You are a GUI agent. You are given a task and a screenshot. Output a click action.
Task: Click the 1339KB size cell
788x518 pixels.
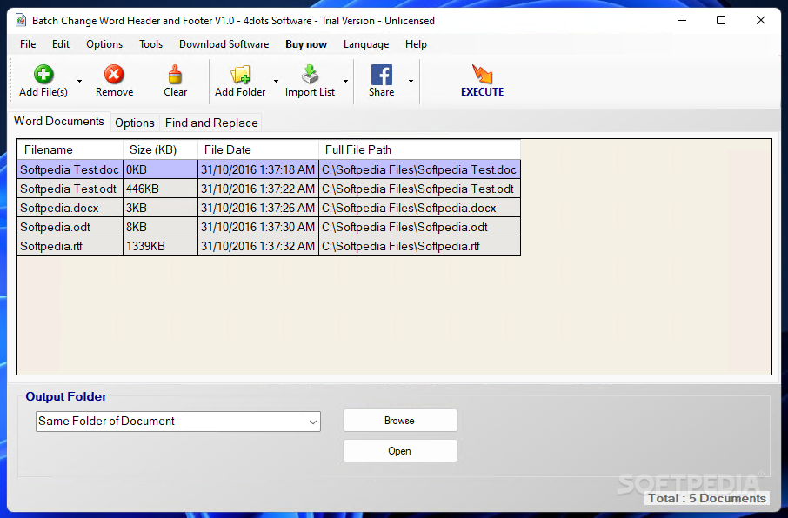pos(160,246)
